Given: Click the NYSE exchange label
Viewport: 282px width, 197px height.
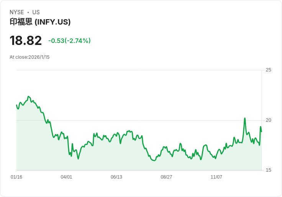Looking at the screenshot, I should pyautogui.click(x=17, y=12).
